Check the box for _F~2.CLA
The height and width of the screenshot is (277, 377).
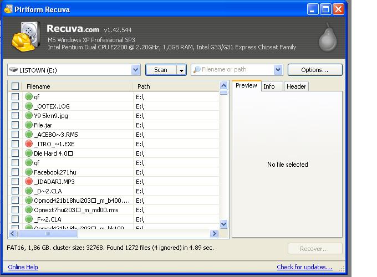coord(15,219)
